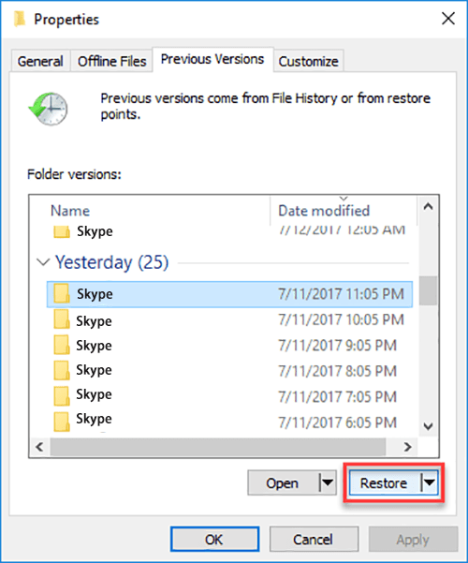Open the Restore button dropdown arrow

click(x=430, y=482)
